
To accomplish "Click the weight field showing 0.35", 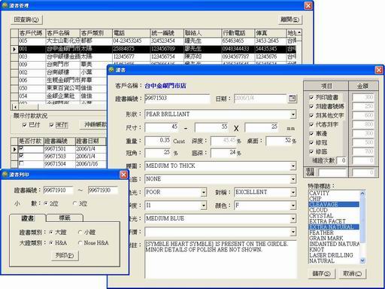I will point(158,141).
